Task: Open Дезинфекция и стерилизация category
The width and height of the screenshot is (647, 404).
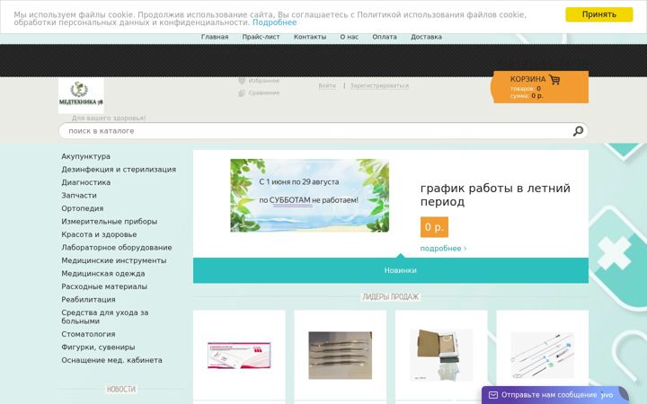Action: click(x=119, y=170)
